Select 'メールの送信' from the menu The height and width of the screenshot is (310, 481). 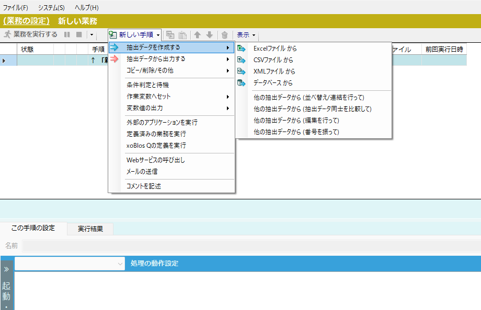pos(142,171)
